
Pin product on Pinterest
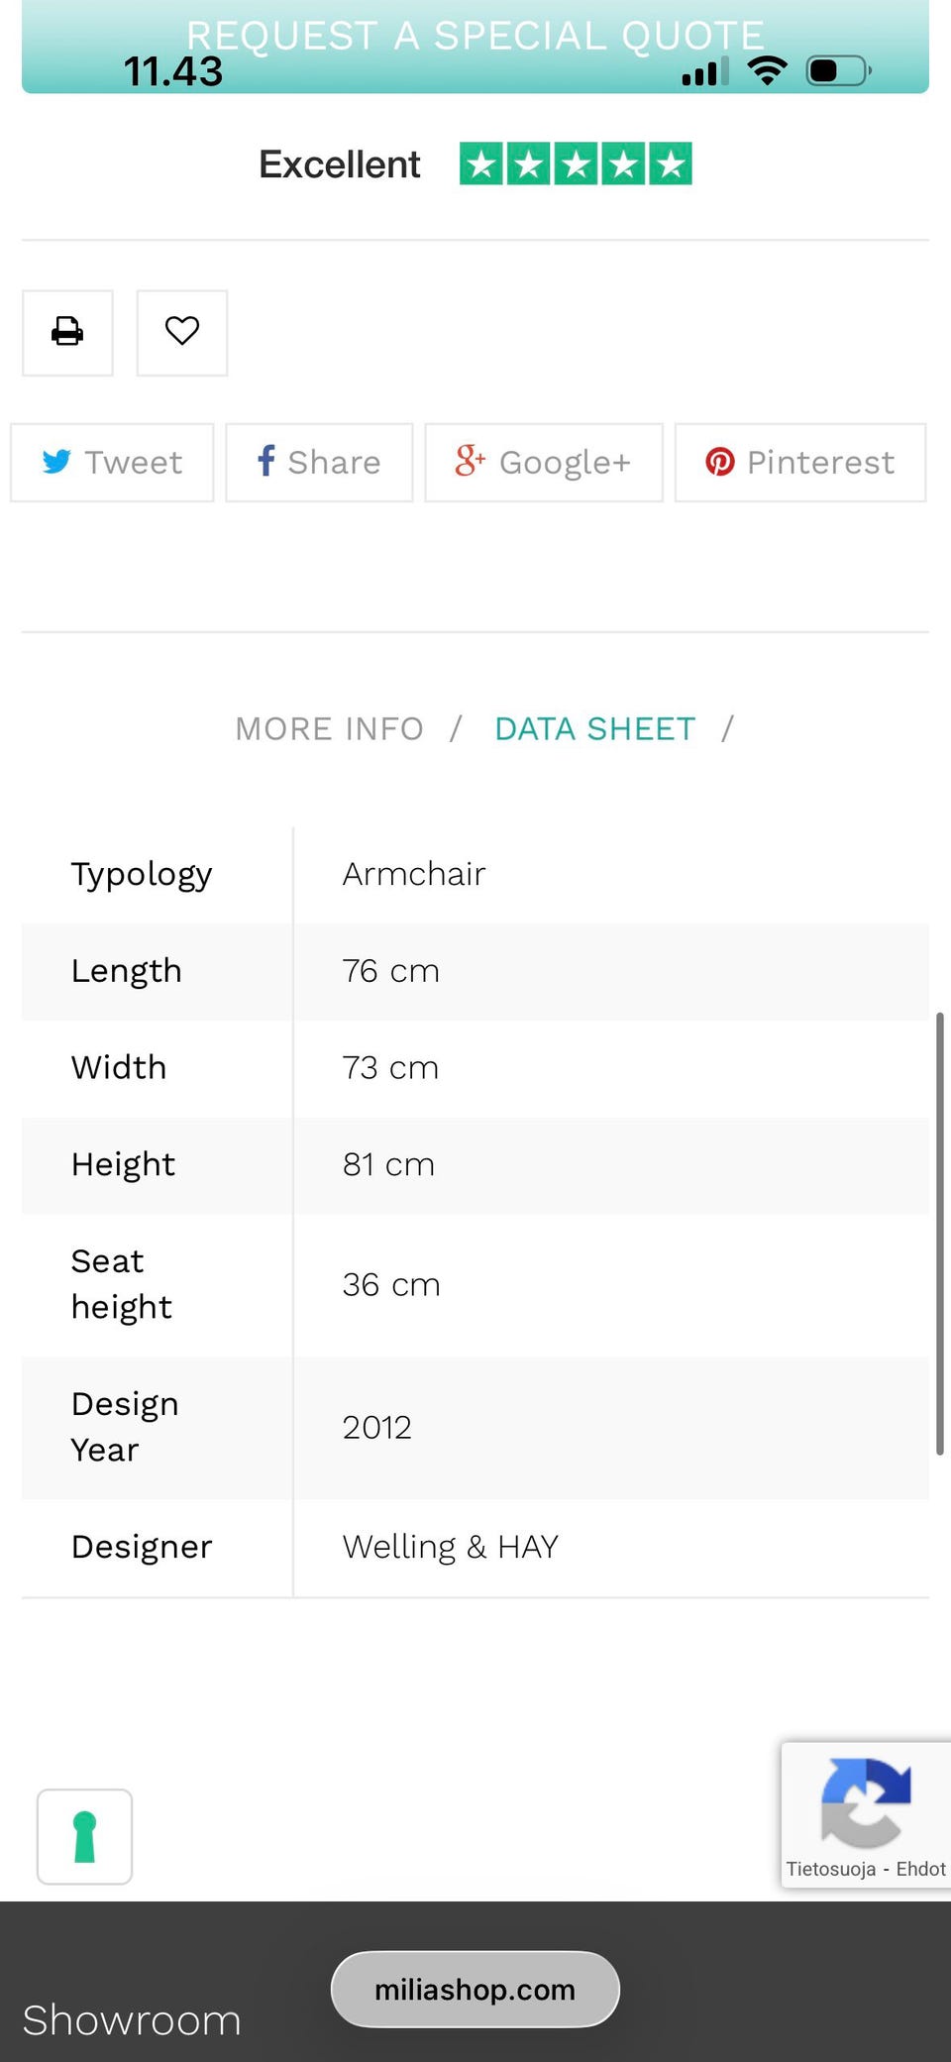tap(800, 463)
